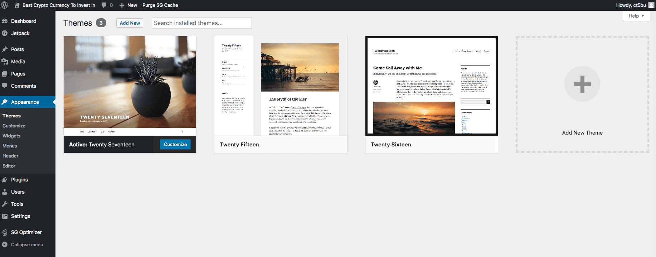Screen dimensions: 656x257
Task: Click the Purge SG Cache item
Action: click(x=160, y=5)
